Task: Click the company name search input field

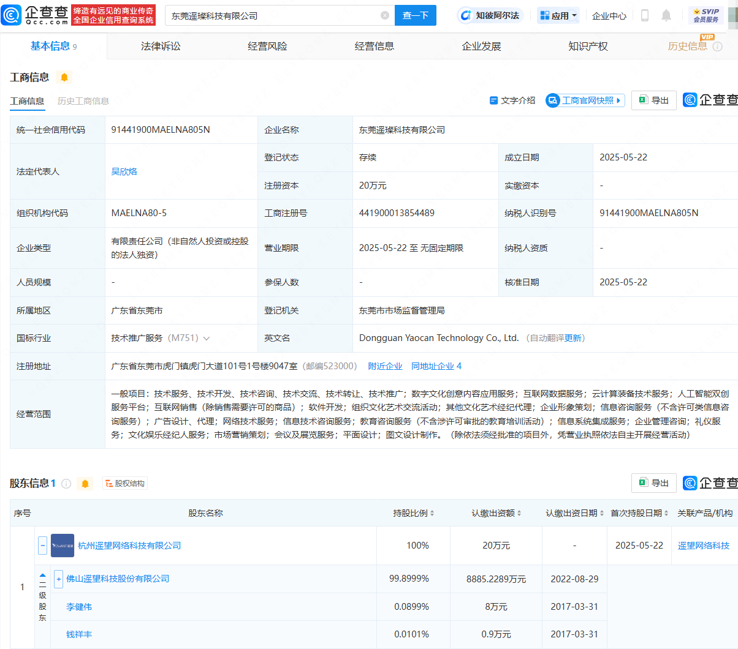Action: (273, 15)
